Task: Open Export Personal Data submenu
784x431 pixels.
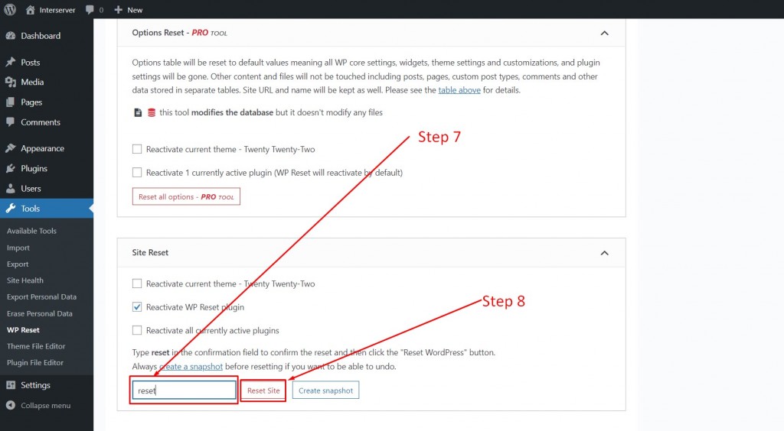Action: point(41,297)
